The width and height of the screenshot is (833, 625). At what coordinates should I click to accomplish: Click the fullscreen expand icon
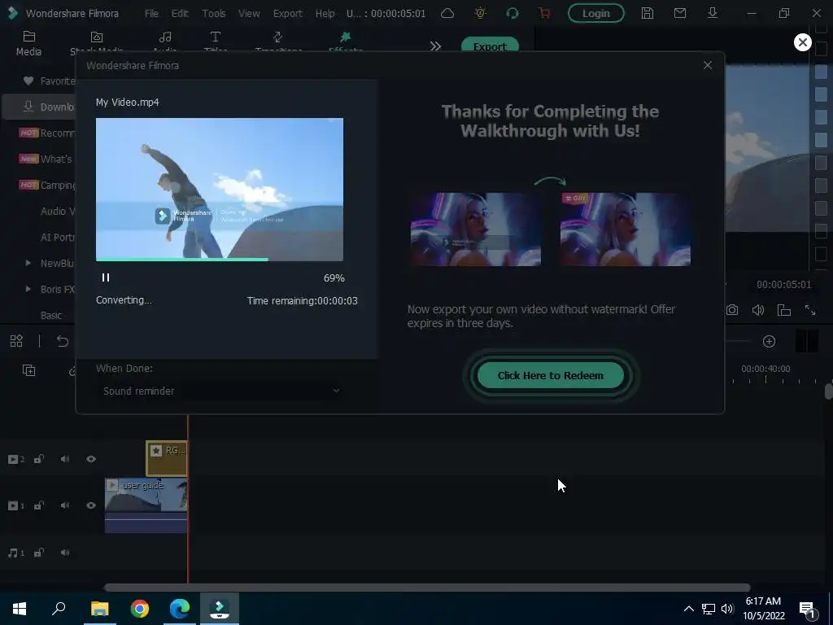pos(810,310)
